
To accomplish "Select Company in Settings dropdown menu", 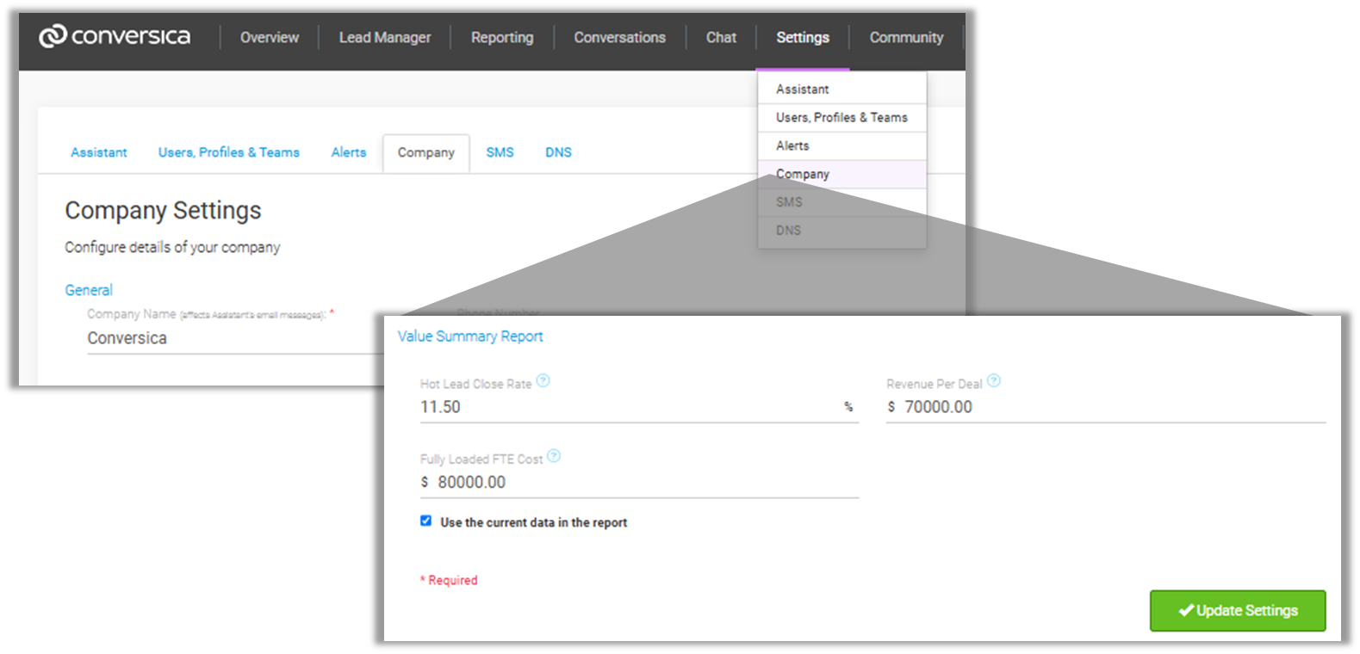I will (x=842, y=174).
